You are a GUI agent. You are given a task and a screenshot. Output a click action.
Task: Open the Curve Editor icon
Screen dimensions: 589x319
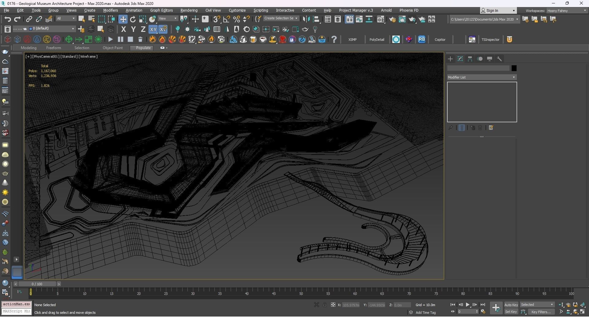359,19
